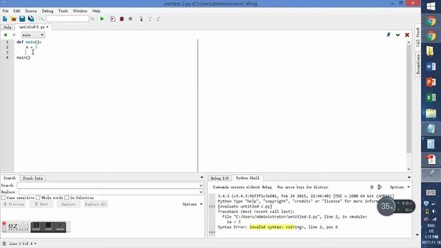
Task: Click the Step Over debug icon
Action: 150,19
